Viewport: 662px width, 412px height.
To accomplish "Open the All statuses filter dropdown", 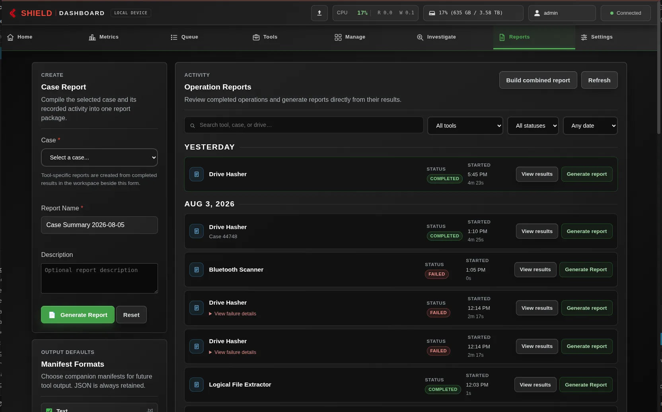I will [533, 126].
